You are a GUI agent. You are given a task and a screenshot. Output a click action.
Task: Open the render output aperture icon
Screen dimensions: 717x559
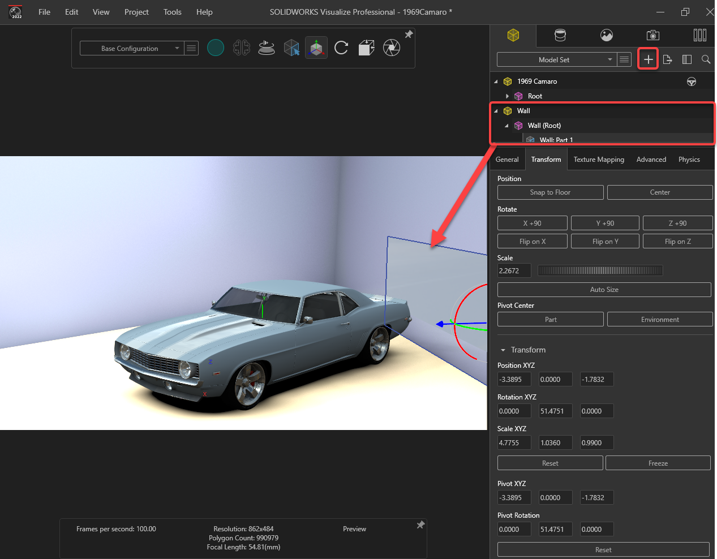coord(391,48)
